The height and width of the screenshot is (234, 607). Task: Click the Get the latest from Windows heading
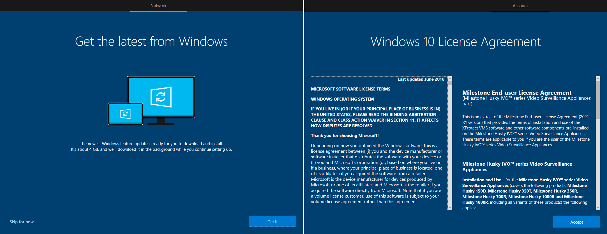pos(151,41)
